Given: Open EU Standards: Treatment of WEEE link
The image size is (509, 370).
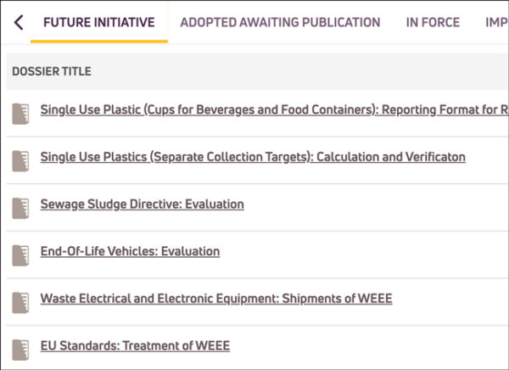Looking at the screenshot, I should (x=135, y=346).
